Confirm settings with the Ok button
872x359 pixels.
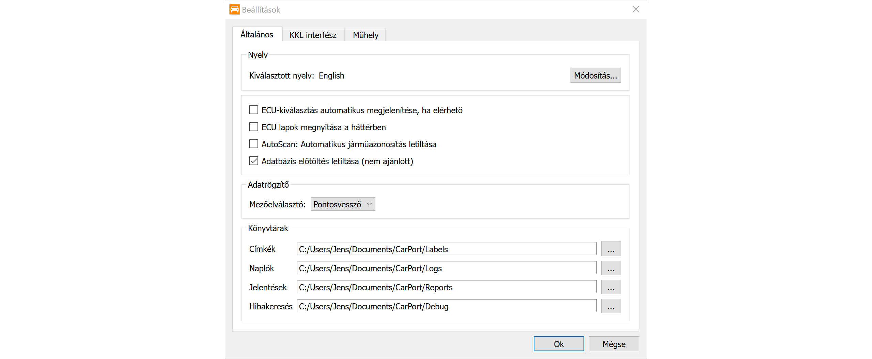pos(558,344)
